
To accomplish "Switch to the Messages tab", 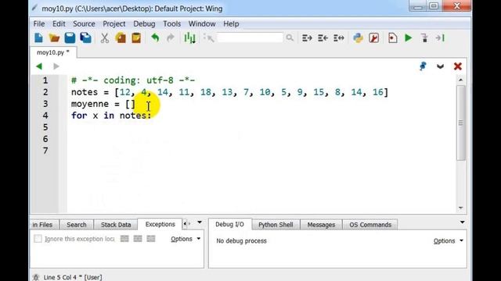I will [x=321, y=225].
